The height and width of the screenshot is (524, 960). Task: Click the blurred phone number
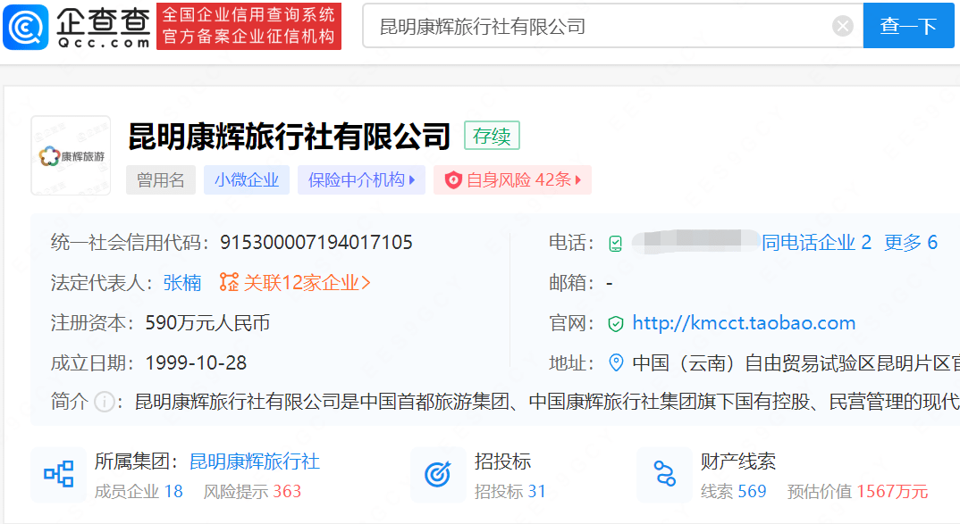[696, 242]
